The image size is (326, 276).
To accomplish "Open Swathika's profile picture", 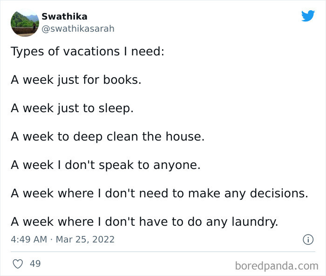I will (x=25, y=23).
